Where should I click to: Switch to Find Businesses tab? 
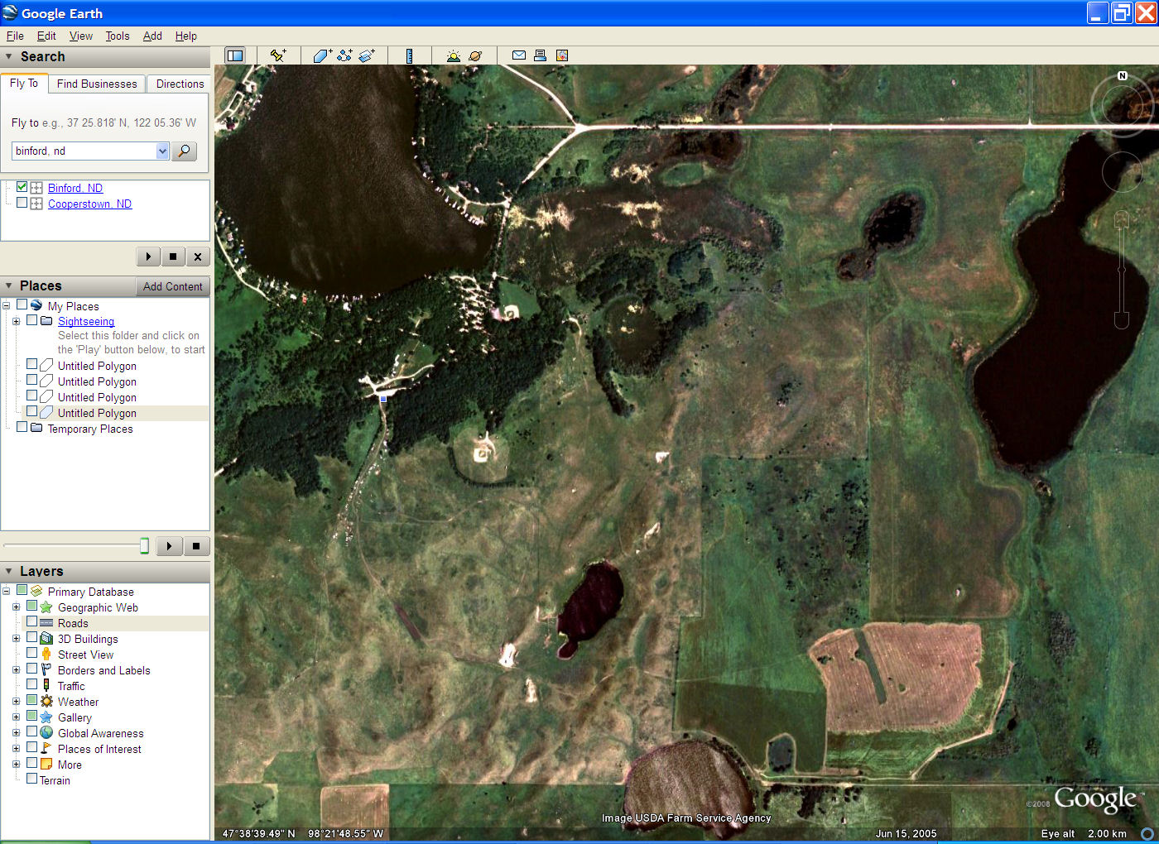pos(97,84)
